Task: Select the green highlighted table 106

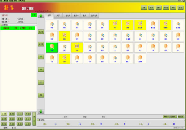Action: (x=52, y=47)
